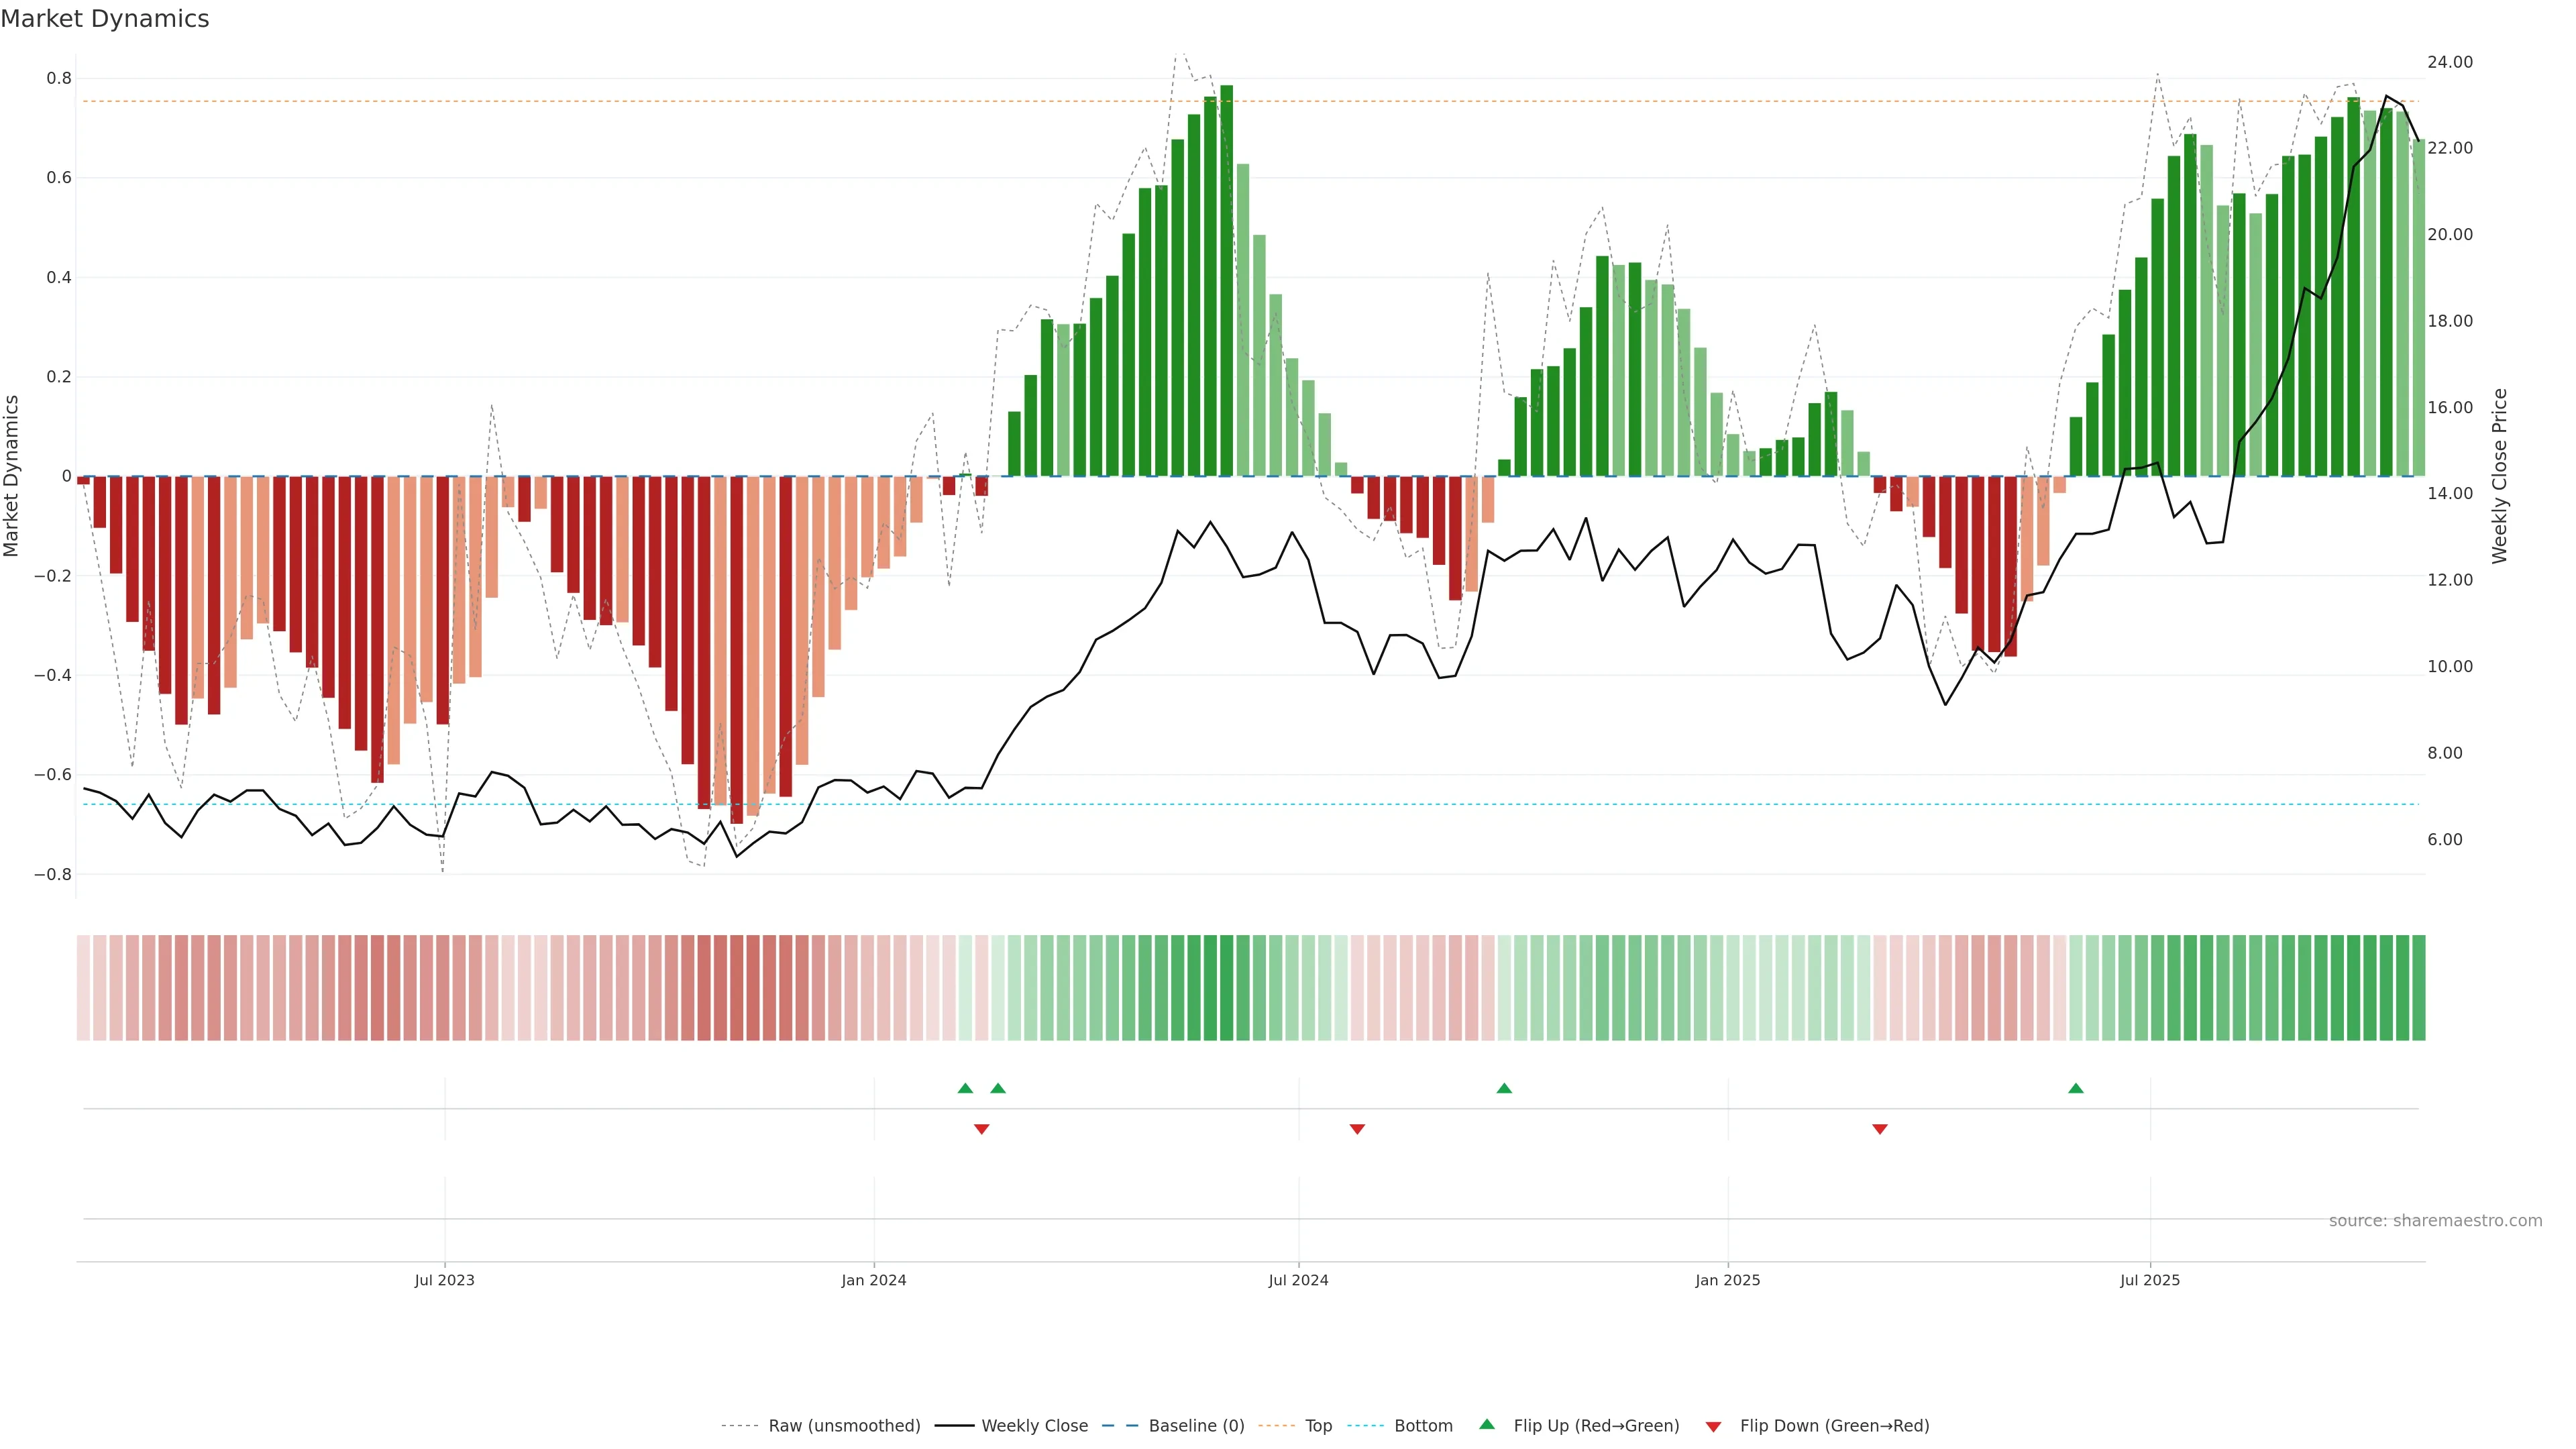Click the Jul 2025 x-axis label
Image resolution: width=2576 pixels, height=1449 pixels.
(x=2149, y=1280)
